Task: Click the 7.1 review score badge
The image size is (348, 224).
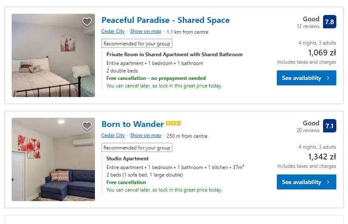Action: coord(329,126)
